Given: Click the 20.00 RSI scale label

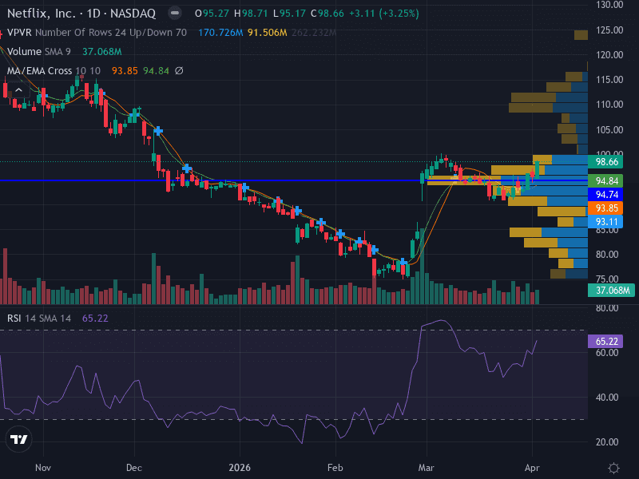Looking at the screenshot, I should click(x=607, y=442).
